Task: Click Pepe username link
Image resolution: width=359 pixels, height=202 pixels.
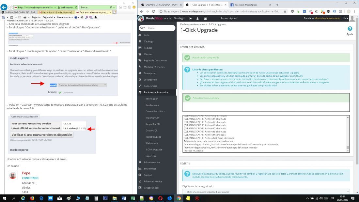Action: click(x=26, y=173)
